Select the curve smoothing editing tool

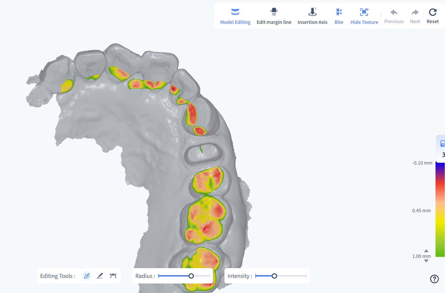pyautogui.click(x=113, y=276)
